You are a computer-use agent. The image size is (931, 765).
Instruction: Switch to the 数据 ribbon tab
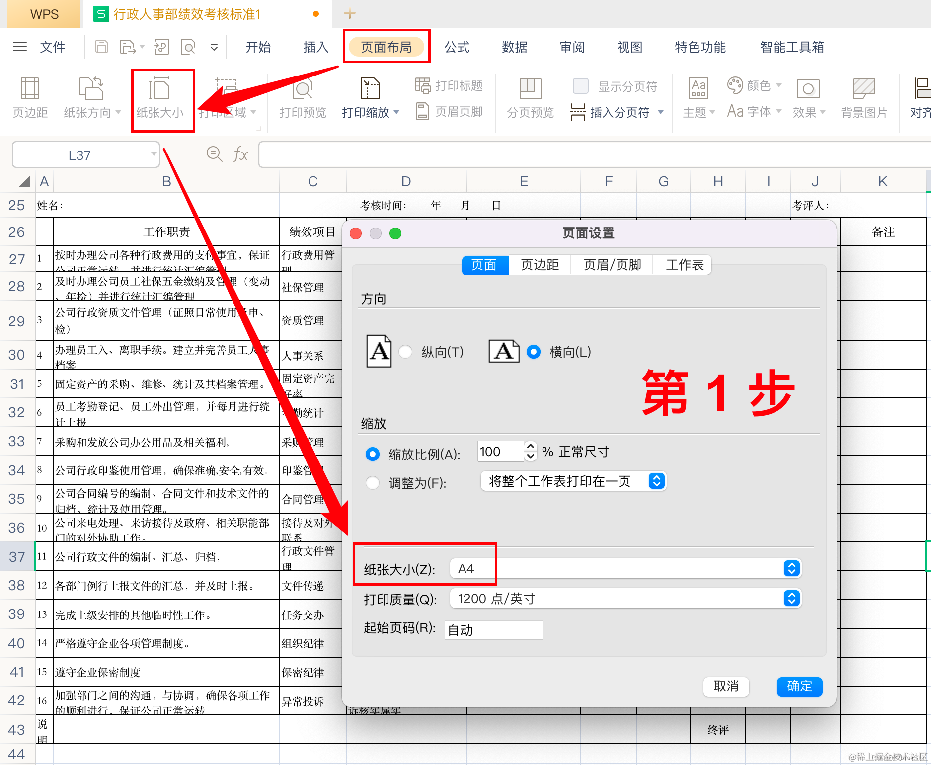(x=515, y=47)
